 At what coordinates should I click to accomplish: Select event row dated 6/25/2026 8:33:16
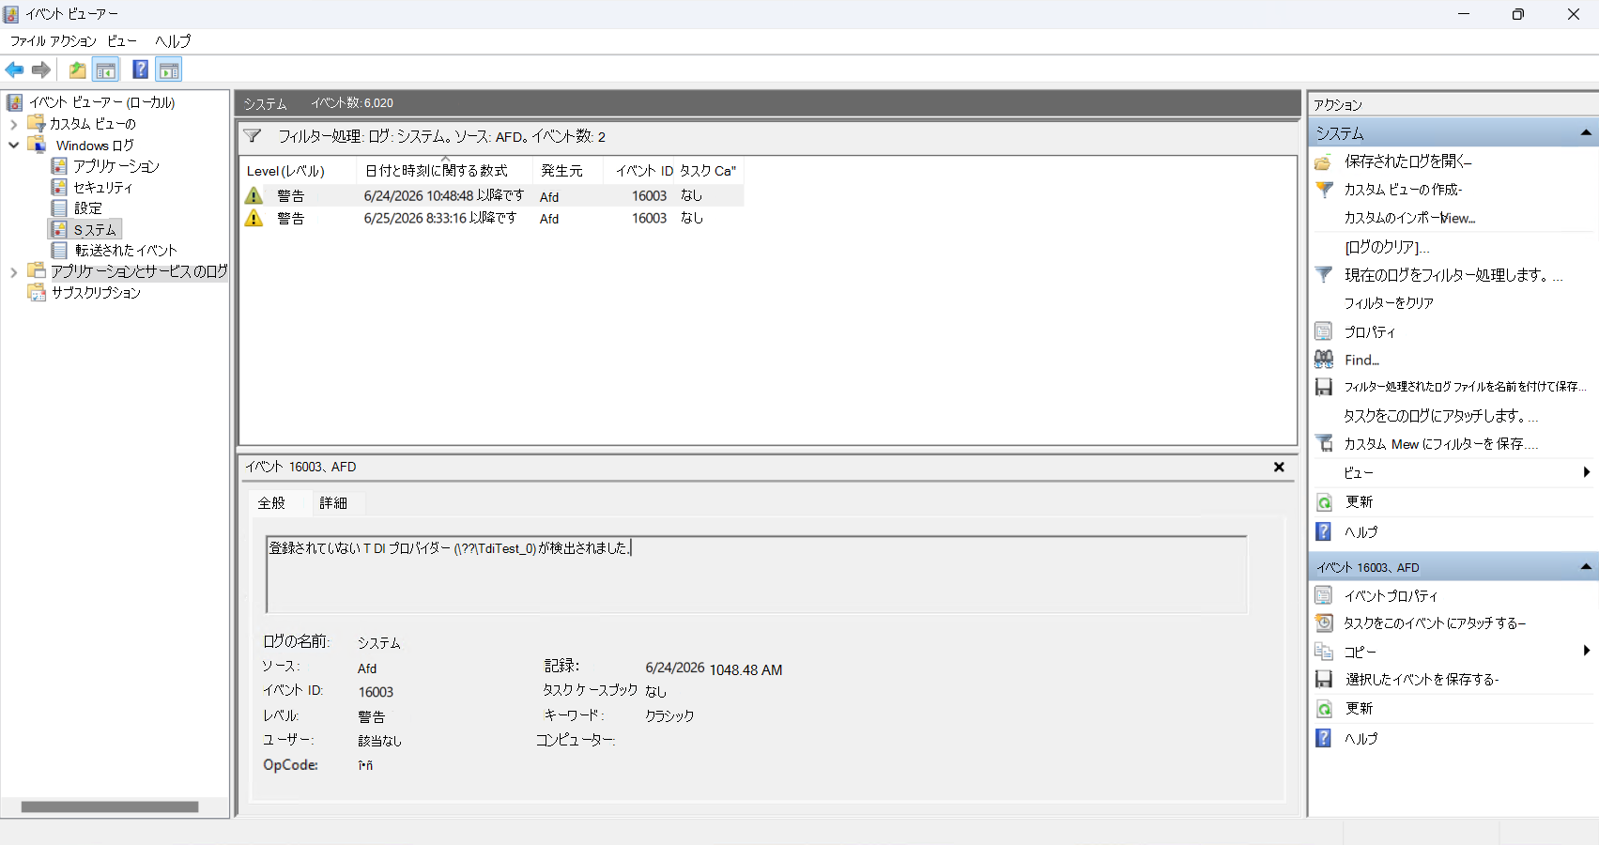(492, 218)
